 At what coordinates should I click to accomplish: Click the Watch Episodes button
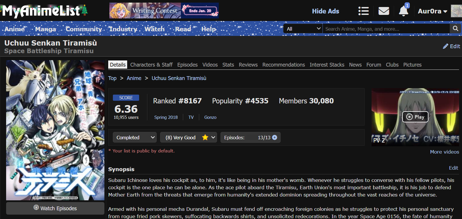[x=55, y=208]
